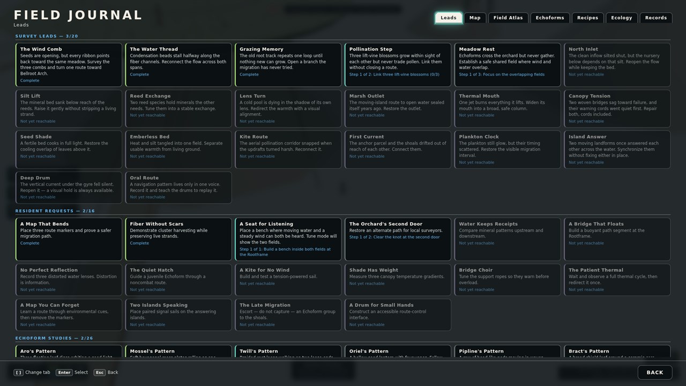Open the Map tab
Image resolution: width=686 pixels, height=386 pixels.
coord(475,18)
